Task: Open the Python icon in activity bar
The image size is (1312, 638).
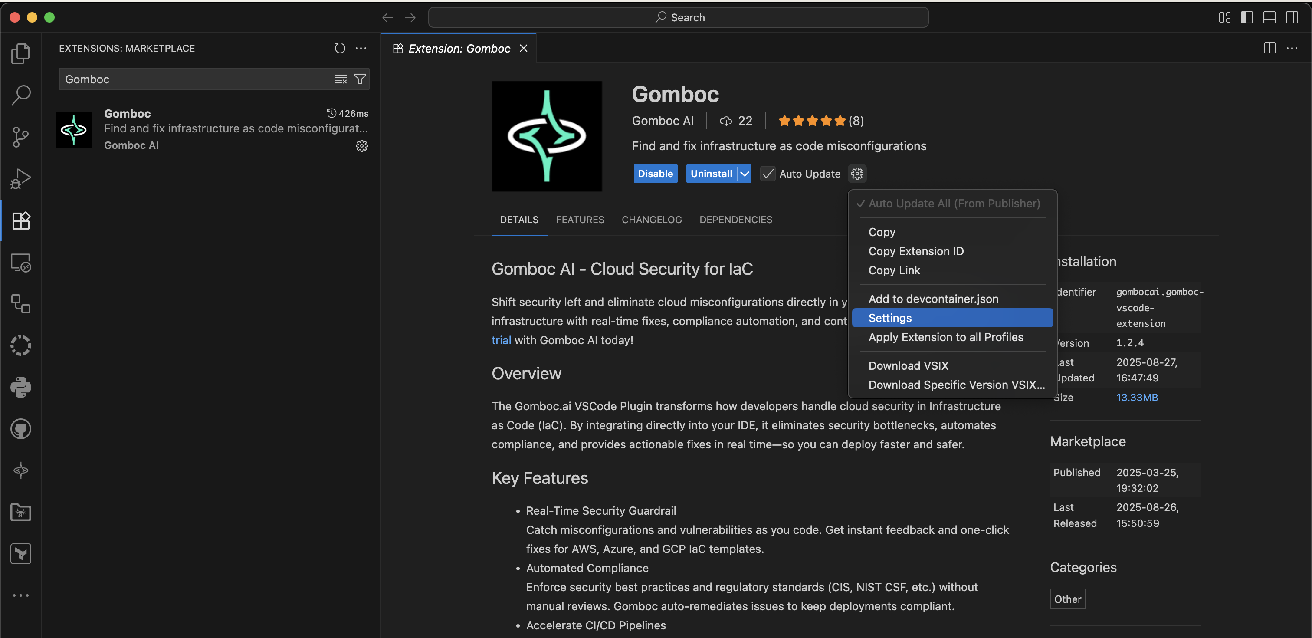Action: coord(20,387)
